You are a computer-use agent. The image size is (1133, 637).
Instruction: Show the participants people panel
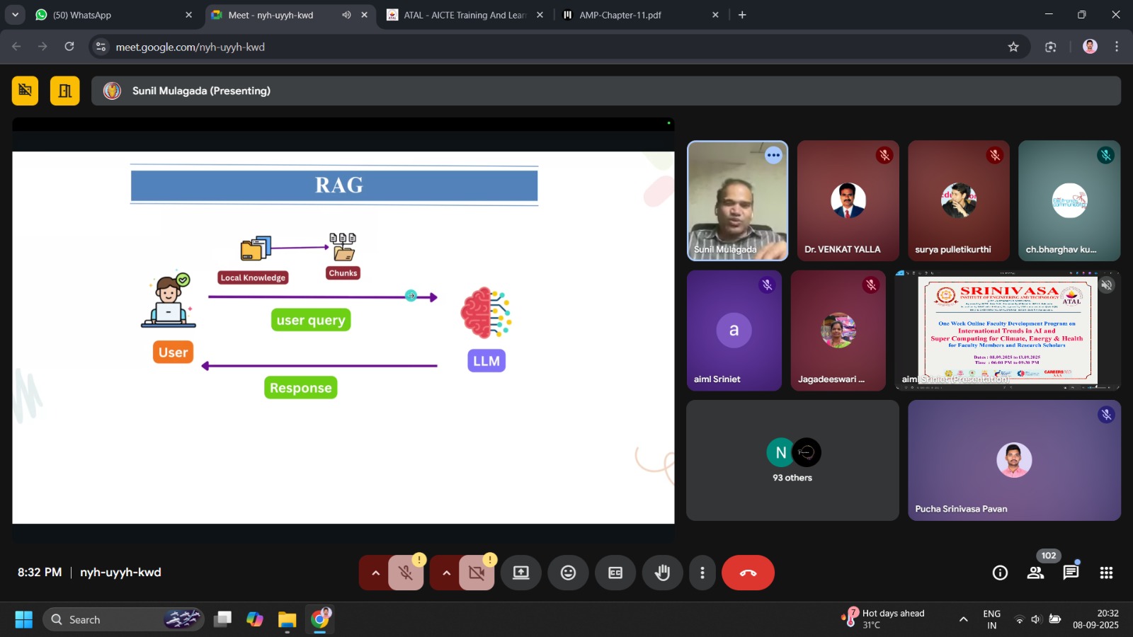(x=1035, y=573)
